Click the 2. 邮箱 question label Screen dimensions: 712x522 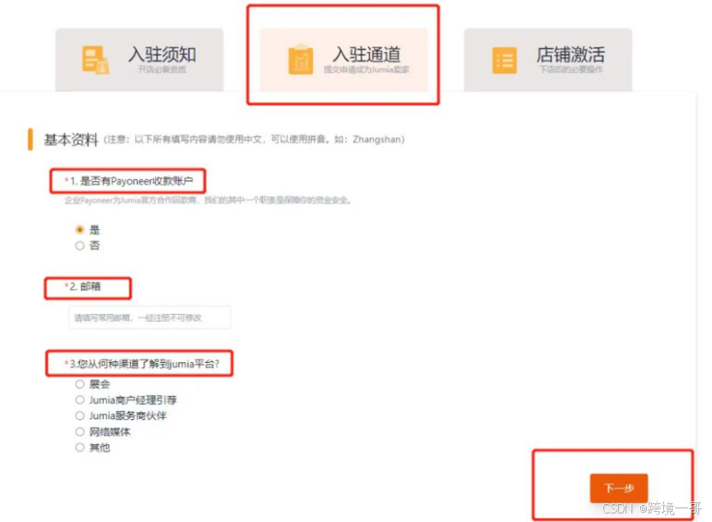pos(83,287)
